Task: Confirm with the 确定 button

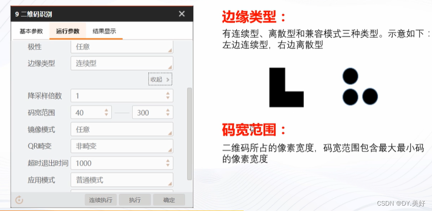Action: (169, 200)
